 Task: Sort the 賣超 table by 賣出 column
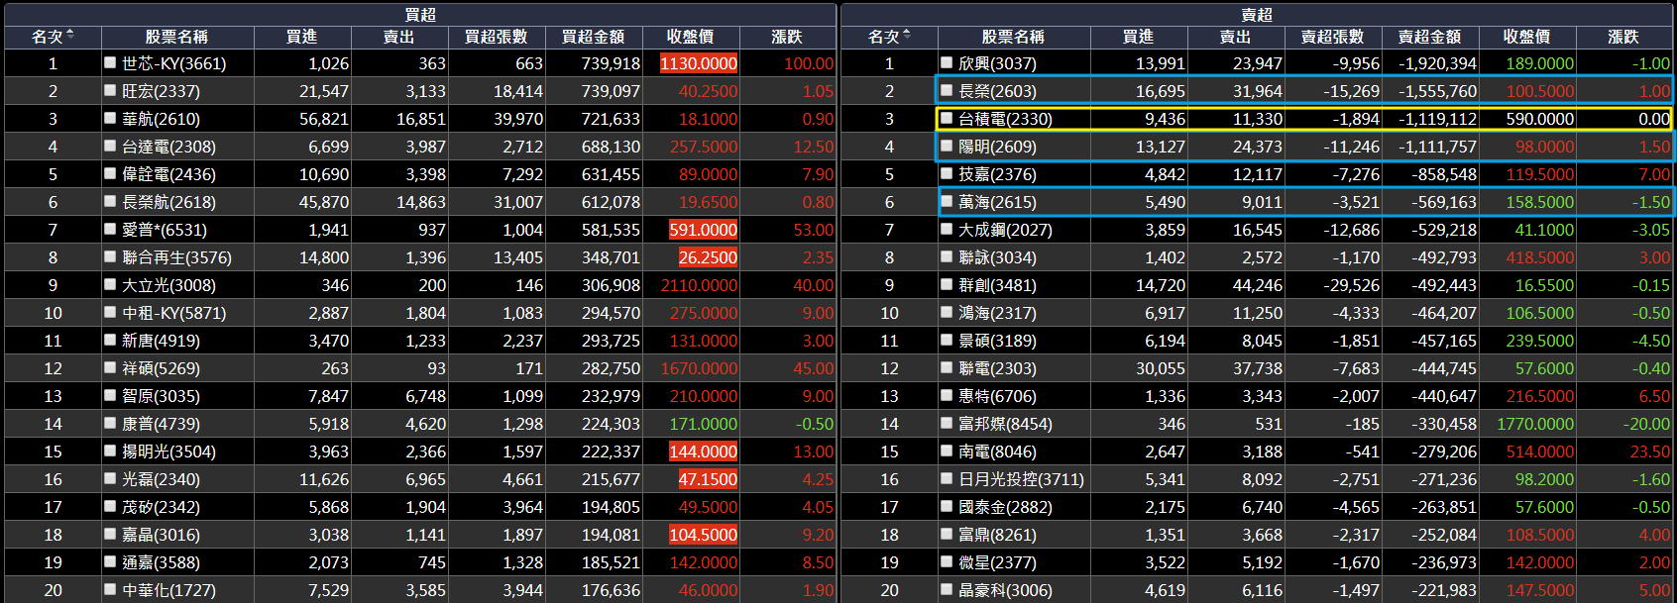point(1236,37)
